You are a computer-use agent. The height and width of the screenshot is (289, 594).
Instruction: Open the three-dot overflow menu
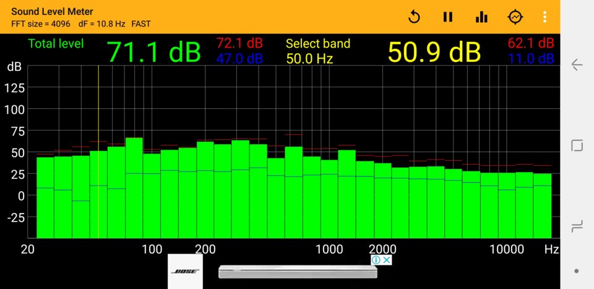tap(544, 17)
